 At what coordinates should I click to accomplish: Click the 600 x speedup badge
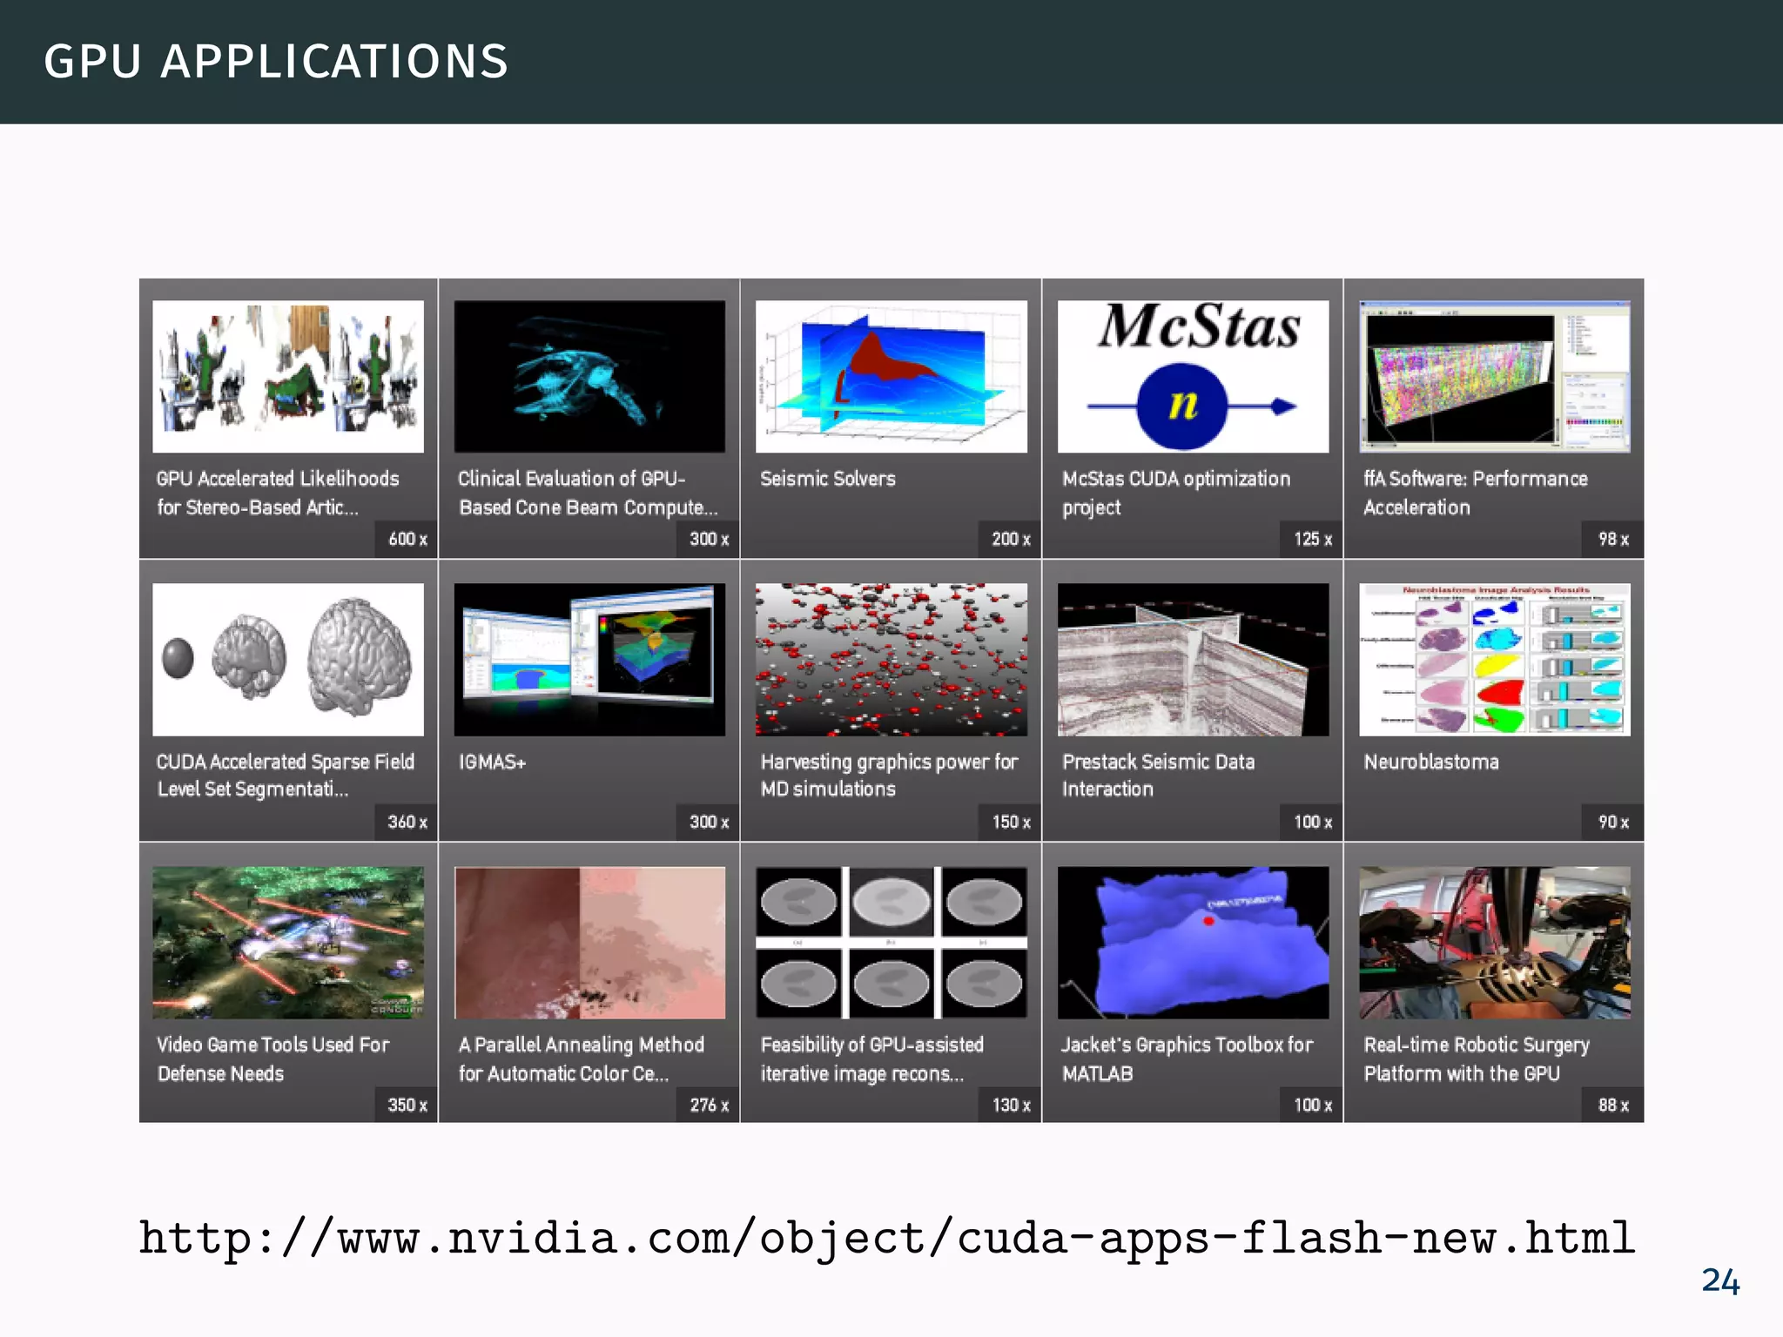(x=407, y=540)
